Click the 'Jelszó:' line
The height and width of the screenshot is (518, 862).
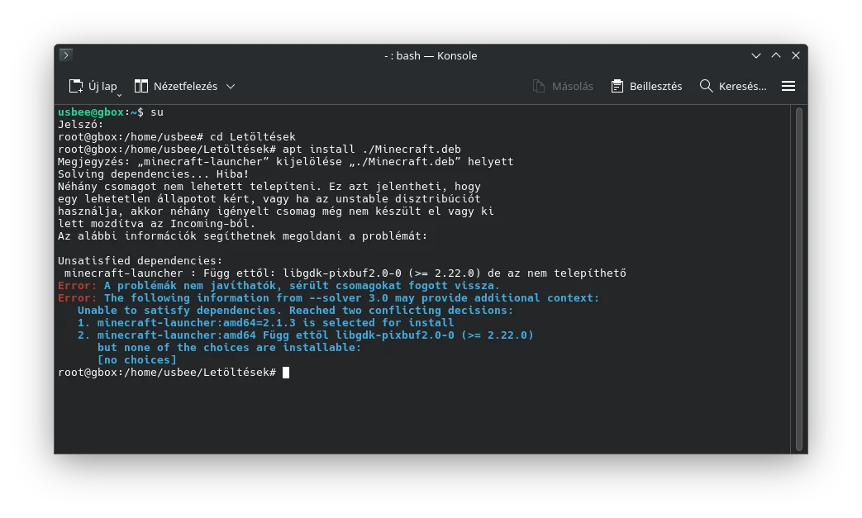click(80, 125)
